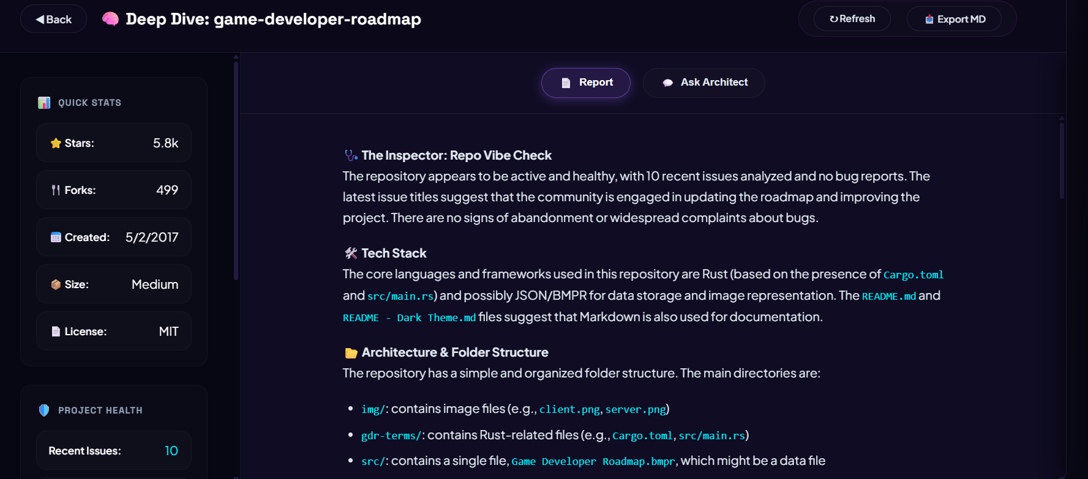Click the Architecture & Folder Structure heading
The image size is (1088, 479).
click(455, 352)
